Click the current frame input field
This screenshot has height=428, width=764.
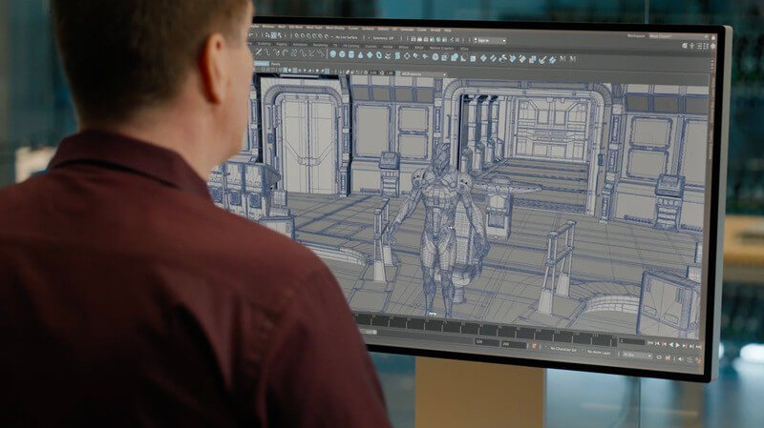[631, 342]
